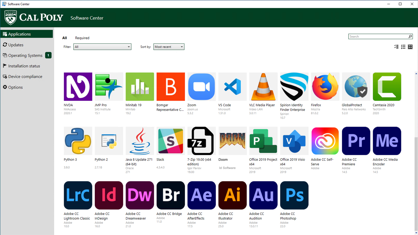Click the scrollbar down arrow

(x=416, y=233)
